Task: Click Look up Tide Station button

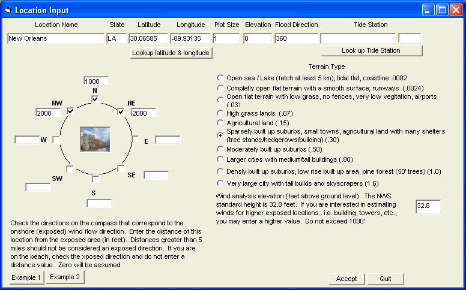Action: point(371,50)
